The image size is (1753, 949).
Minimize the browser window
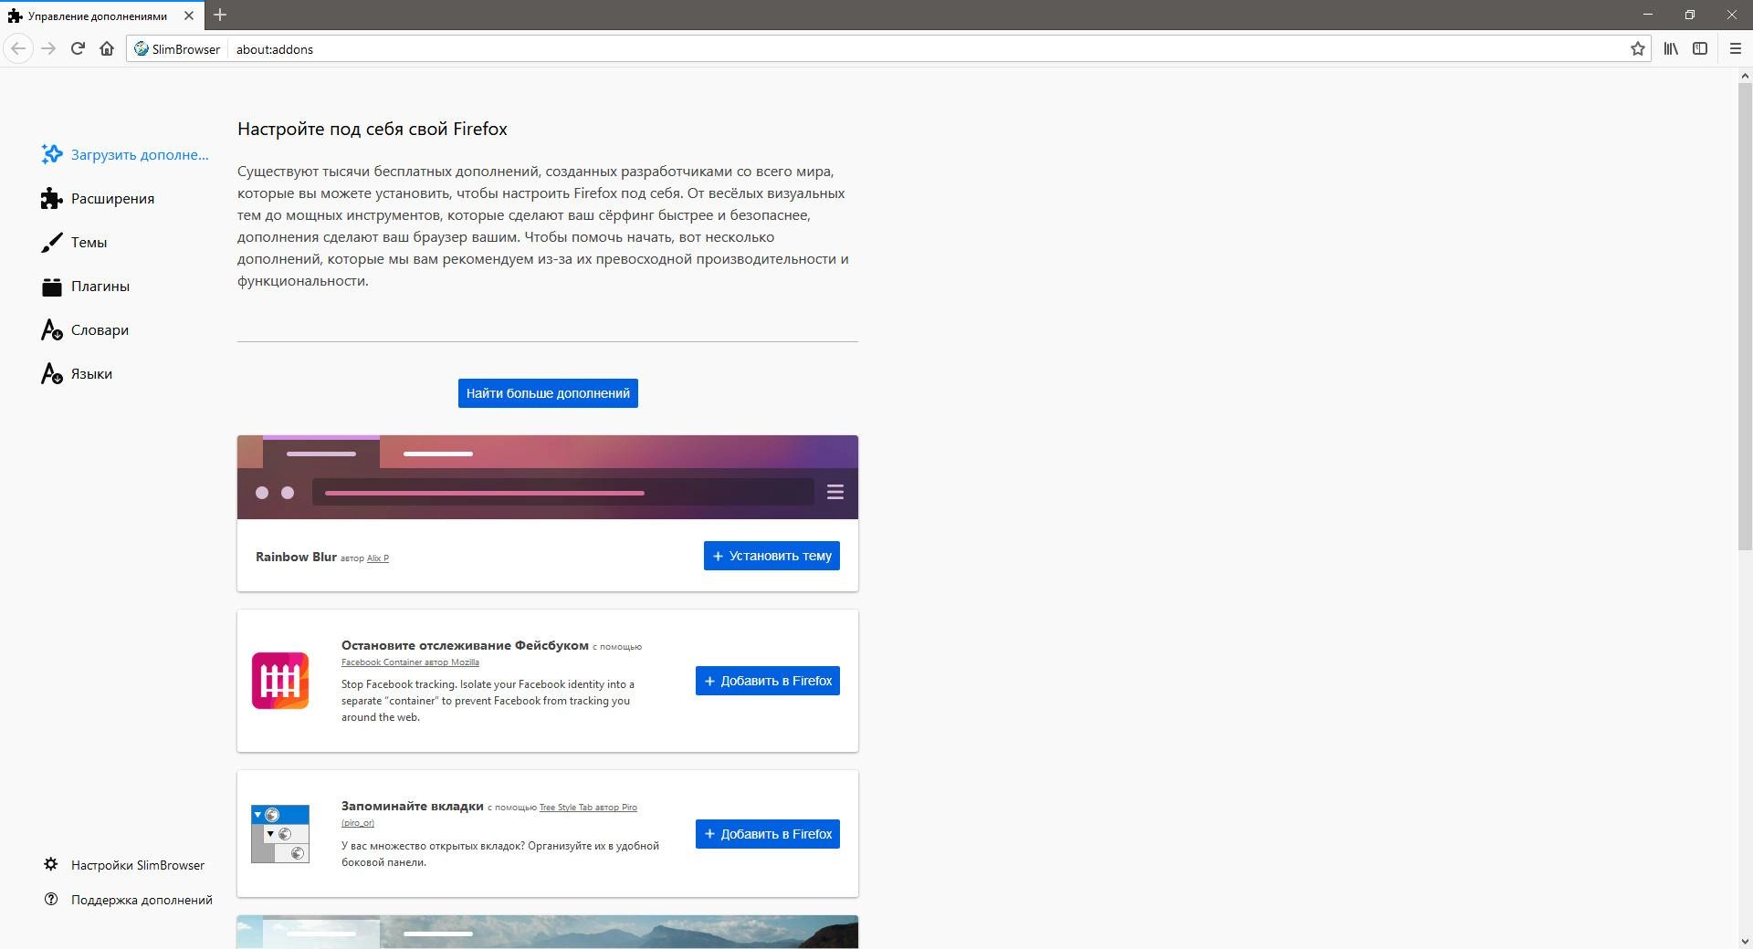(1648, 15)
